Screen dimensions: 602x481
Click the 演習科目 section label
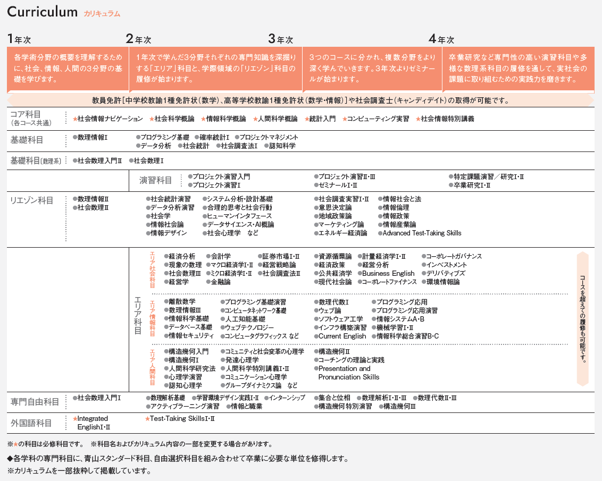coord(156,180)
